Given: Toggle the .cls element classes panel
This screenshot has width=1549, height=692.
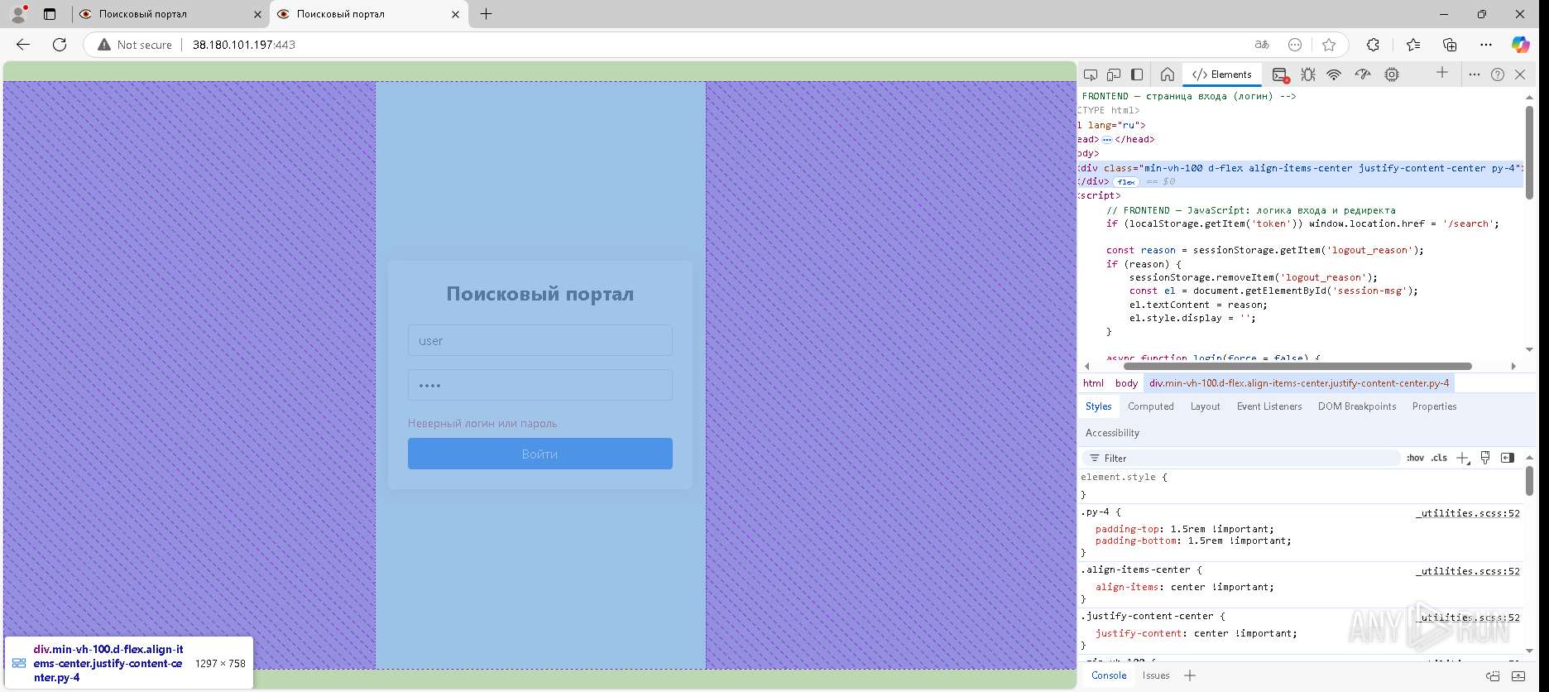Looking at the screenshot, I should click(x=1439, y=458).
